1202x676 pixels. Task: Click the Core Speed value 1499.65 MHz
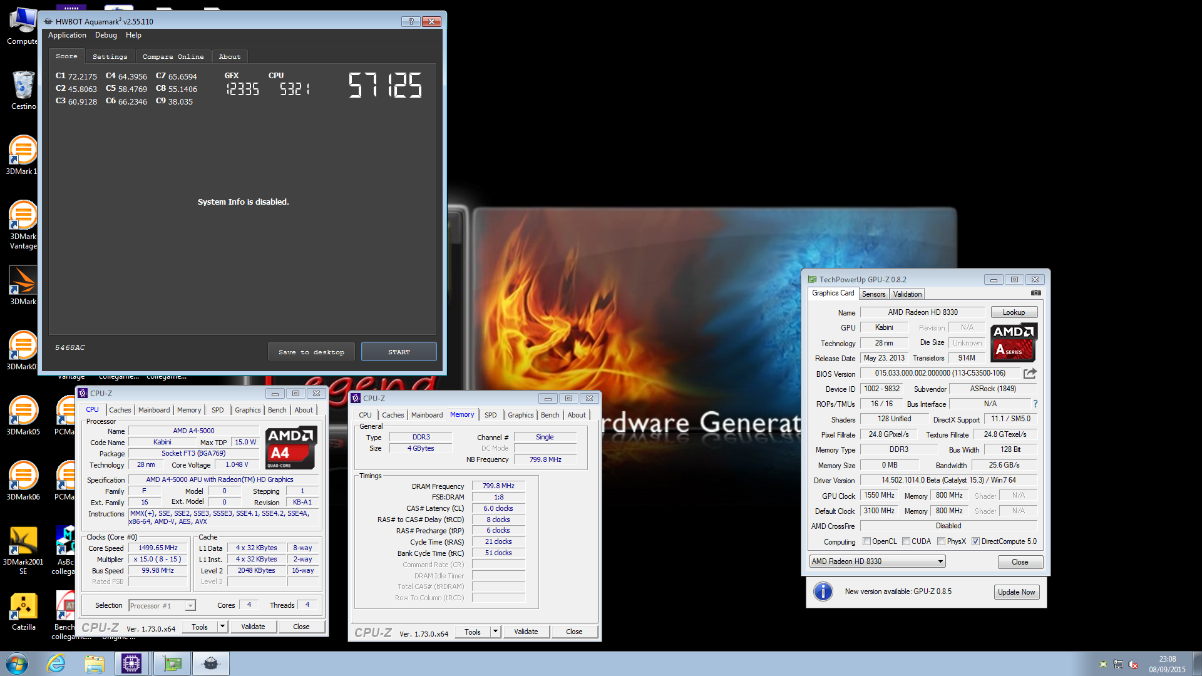158,548
